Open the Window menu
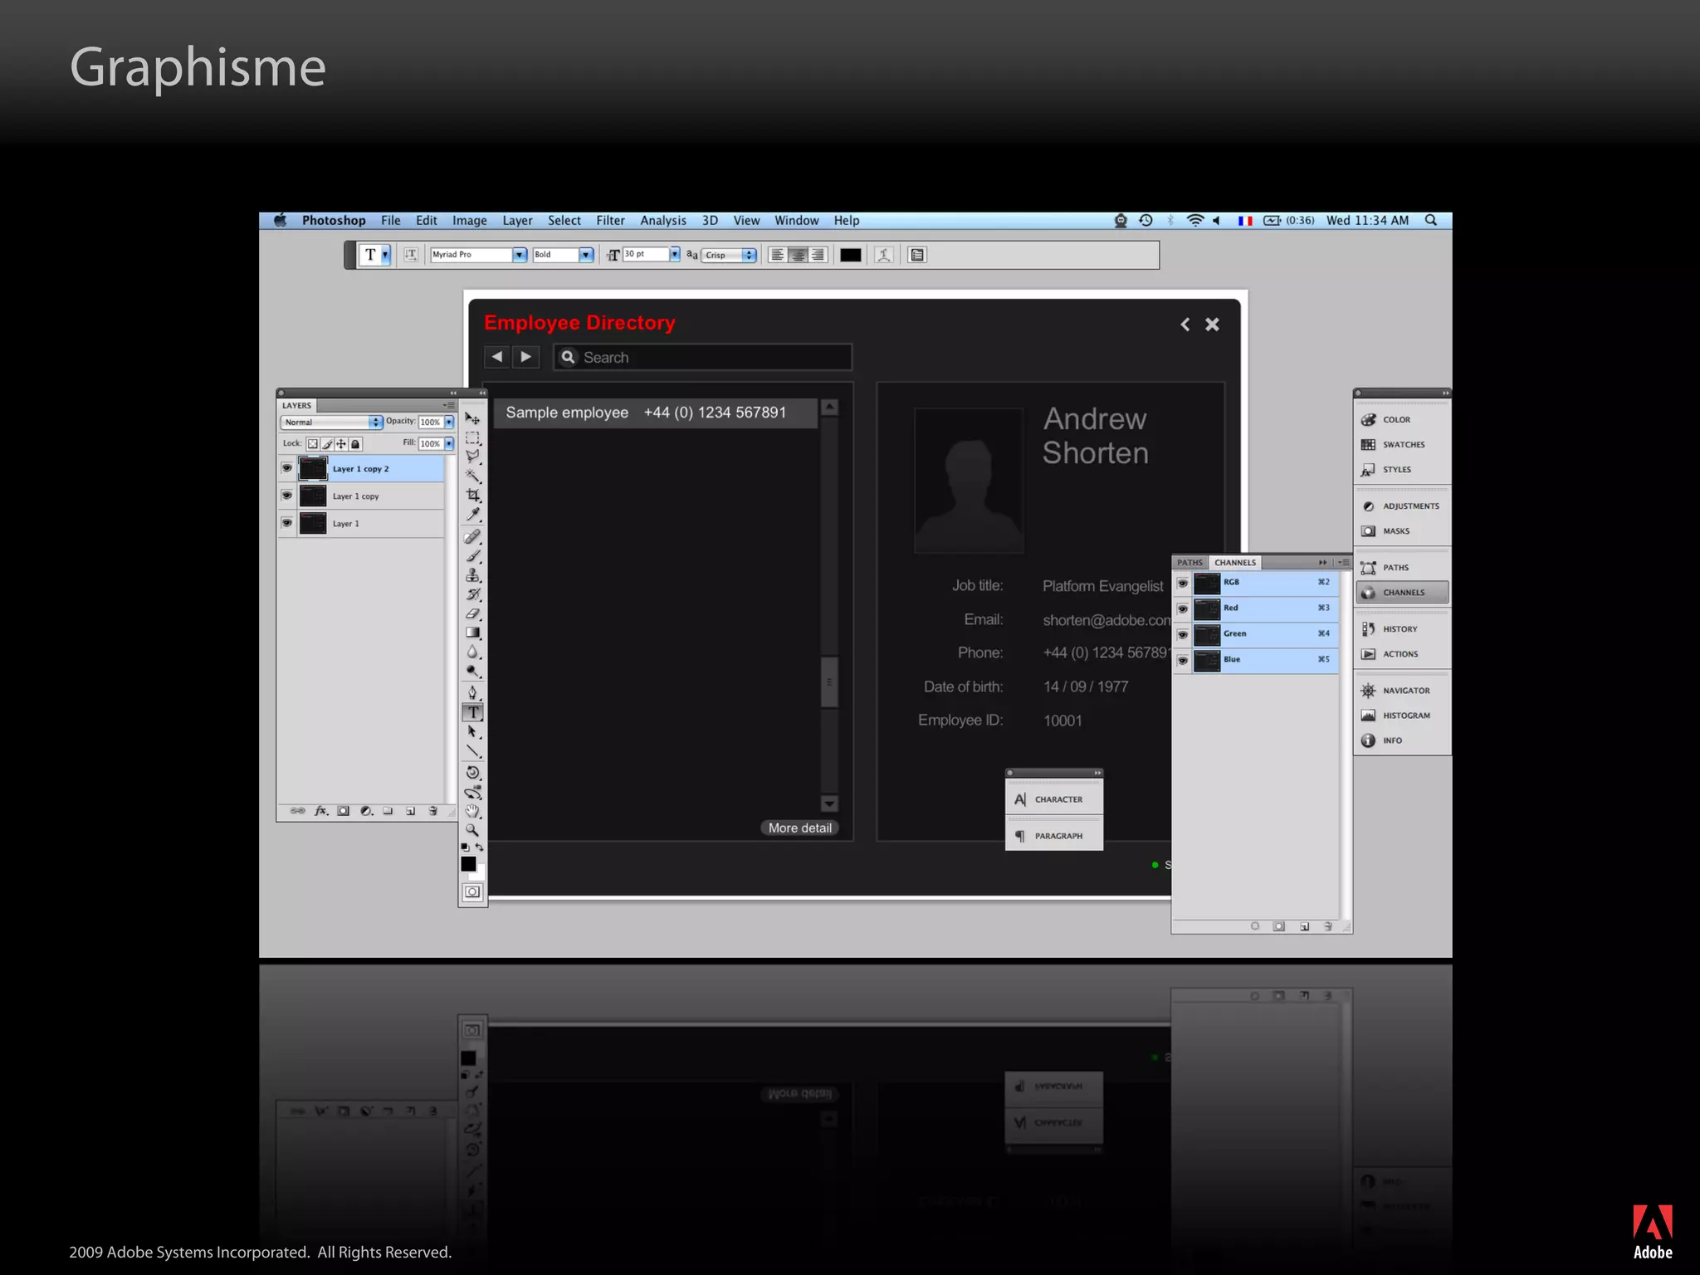Image resolution: width=1700 pixels, height=1275 pixels. click(x=796, y=221)
